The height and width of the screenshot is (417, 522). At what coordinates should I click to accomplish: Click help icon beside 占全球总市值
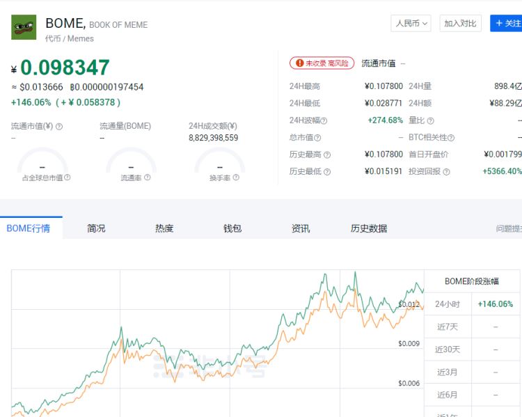click(68, 178)
